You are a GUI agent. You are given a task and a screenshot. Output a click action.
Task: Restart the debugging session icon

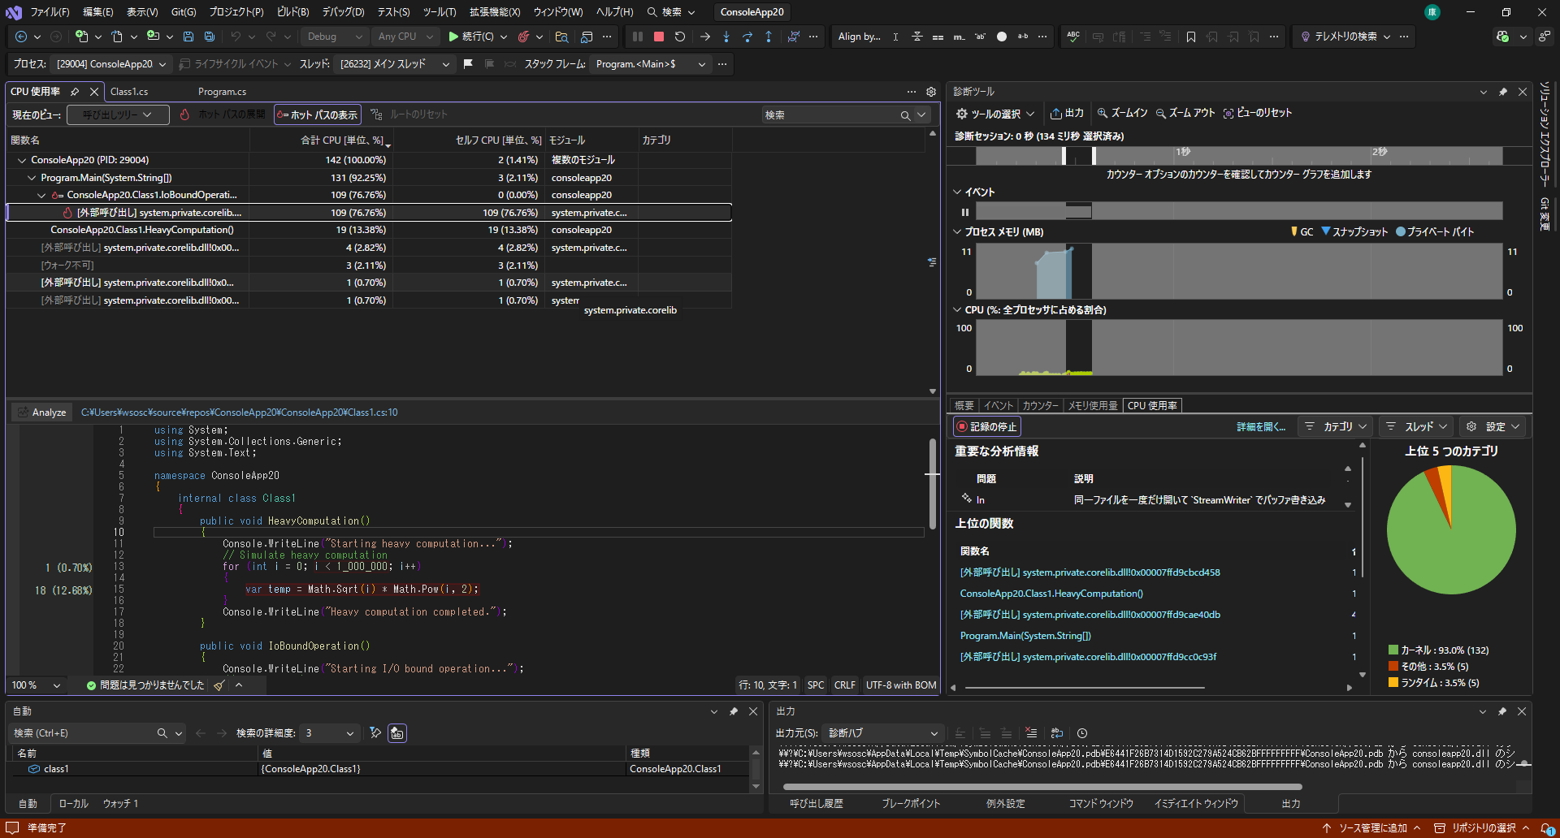(x=680, y=37)
